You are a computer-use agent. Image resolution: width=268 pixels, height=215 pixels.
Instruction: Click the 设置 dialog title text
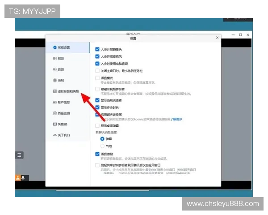pos(133,39)
